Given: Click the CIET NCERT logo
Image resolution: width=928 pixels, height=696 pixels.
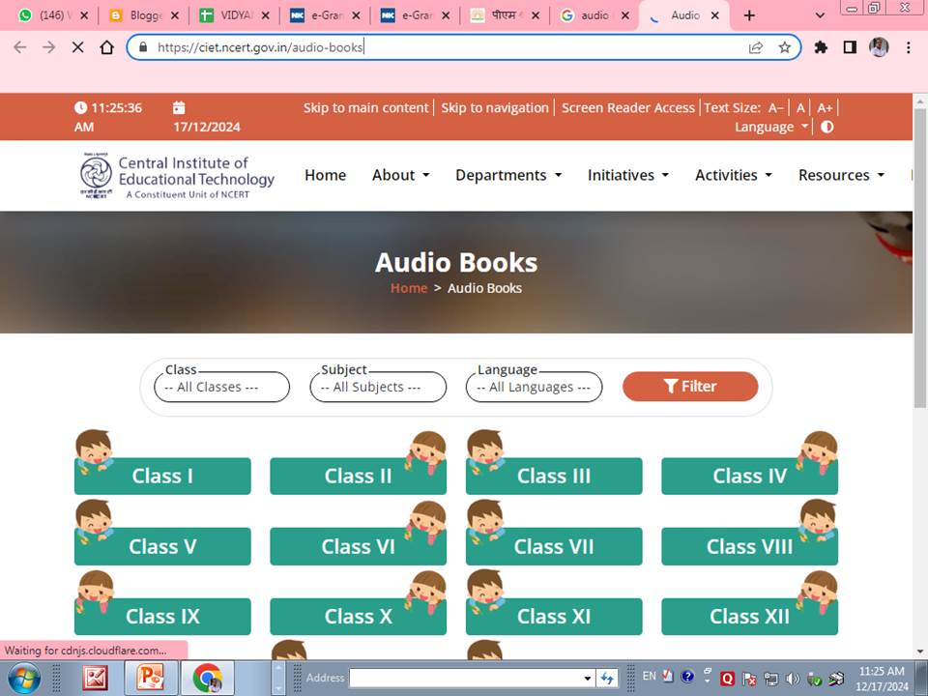Looking at the screenshot, I should pyautogui.click(x=177, y=176).
